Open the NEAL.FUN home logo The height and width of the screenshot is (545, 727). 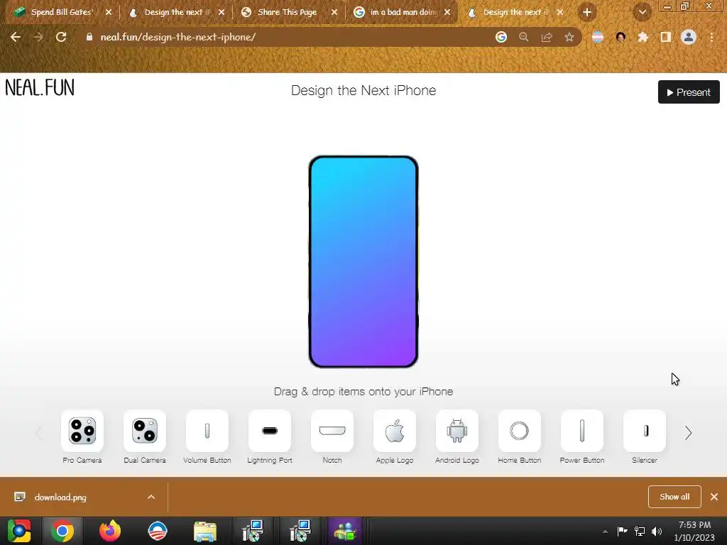click(x=40, y=87)
